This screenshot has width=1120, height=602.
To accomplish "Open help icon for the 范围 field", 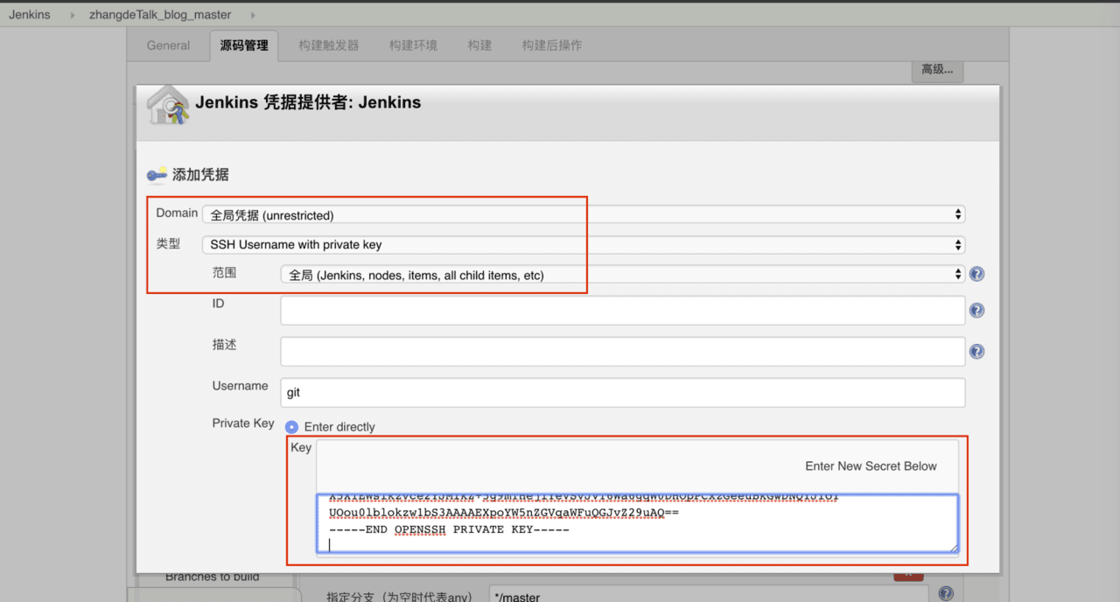I will click(x=977, y=274).
